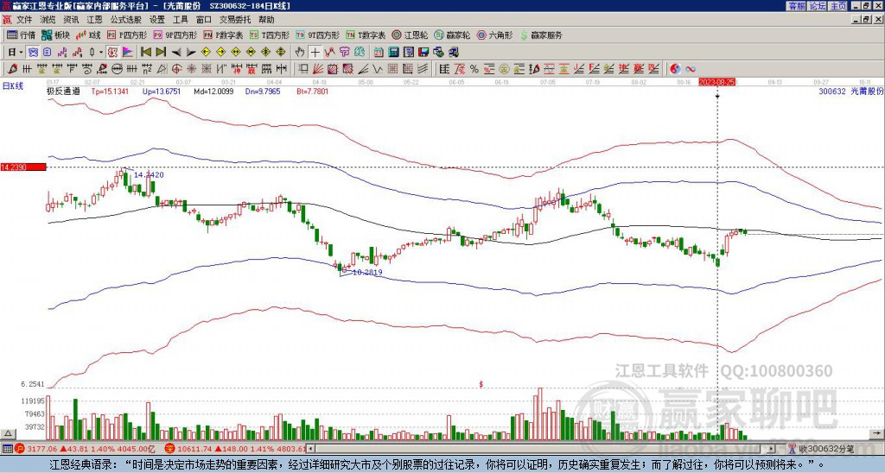Screen dimensions: 885x473
Task: Jump to last bar icon
Action: [161, 53]
